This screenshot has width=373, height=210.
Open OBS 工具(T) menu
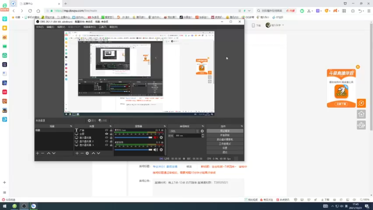pos(103,27)
